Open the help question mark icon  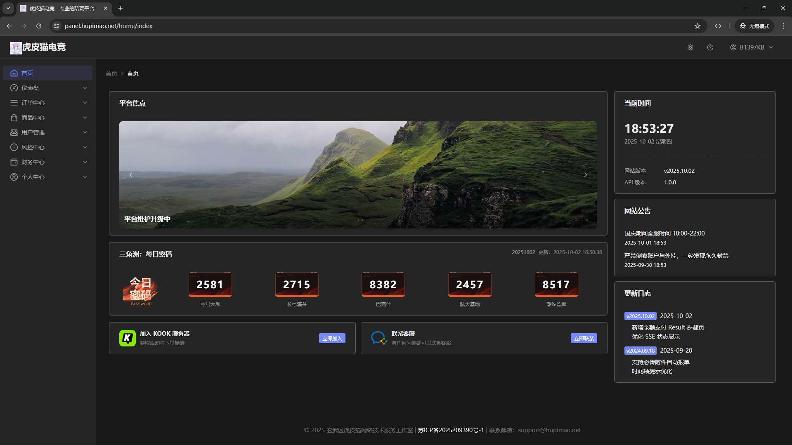pos(710,47)
